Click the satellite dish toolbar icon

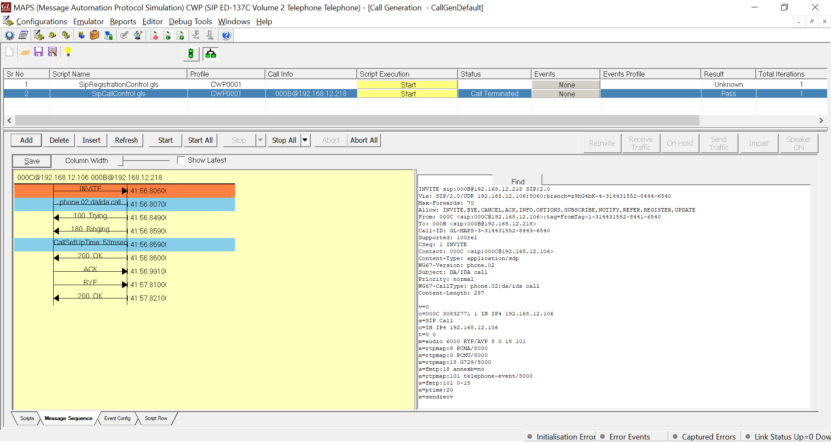click(138, 35)
